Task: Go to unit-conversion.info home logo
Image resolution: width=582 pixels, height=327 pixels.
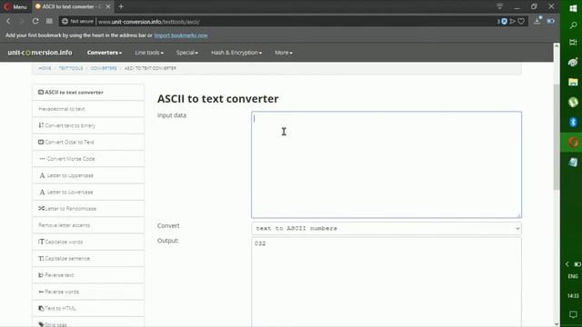Action: [x=40, y=53]
